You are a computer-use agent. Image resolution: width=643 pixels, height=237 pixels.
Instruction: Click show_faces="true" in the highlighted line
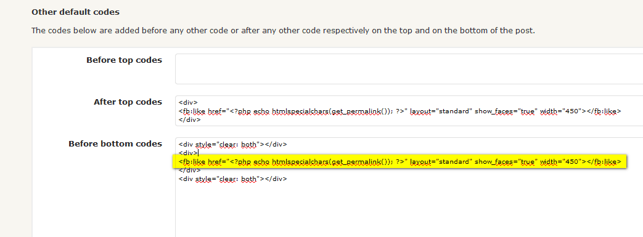[506, 162]
